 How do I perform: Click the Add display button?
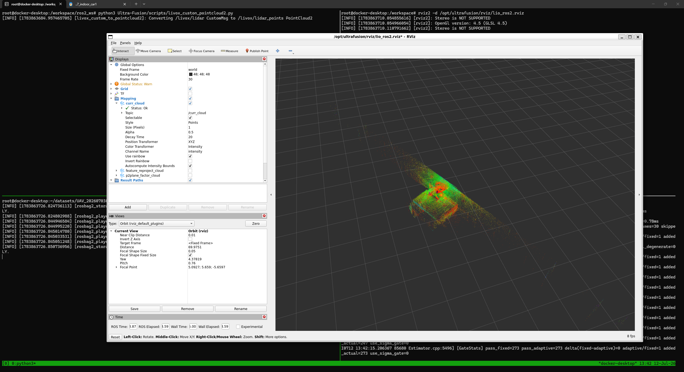coord(128,207)
